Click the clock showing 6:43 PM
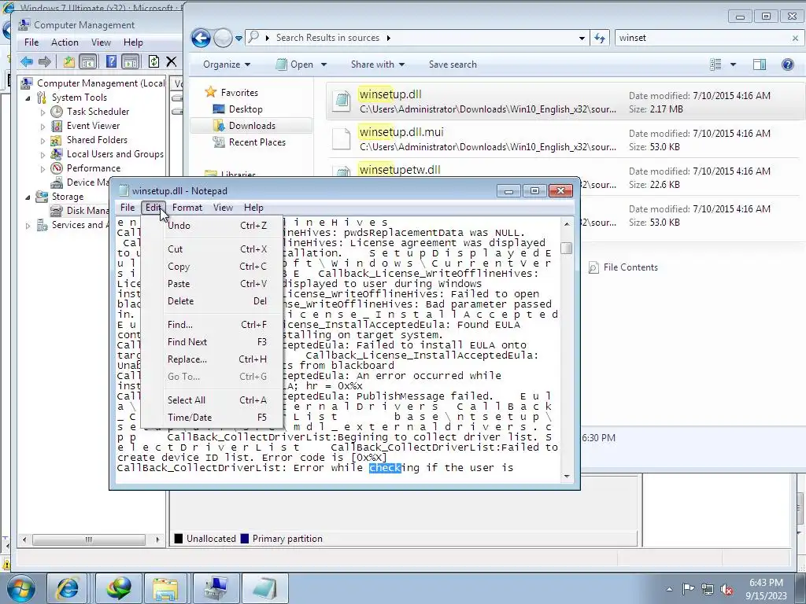The image size is (806, 604). click(766, 583)
